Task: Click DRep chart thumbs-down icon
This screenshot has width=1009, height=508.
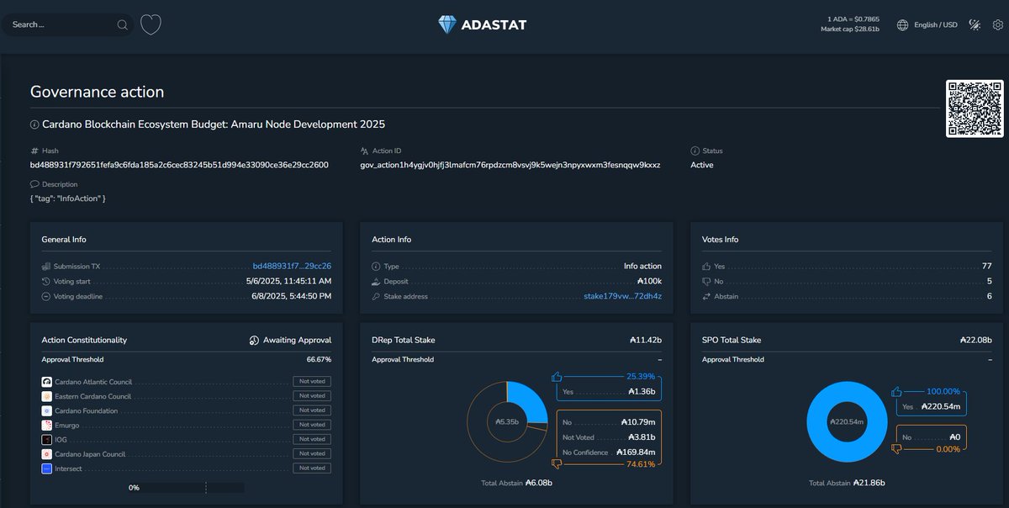Action: coord(557,464)
